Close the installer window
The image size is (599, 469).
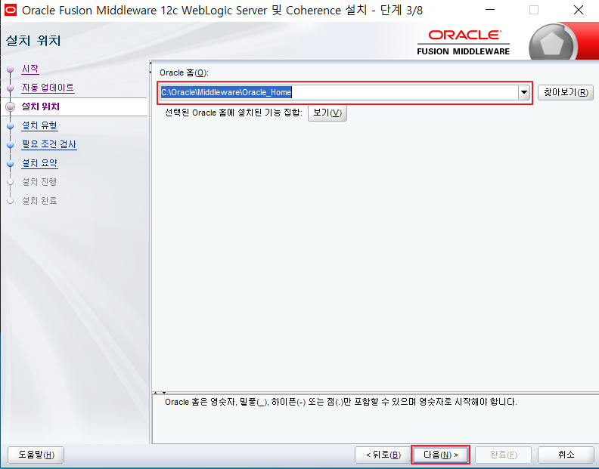click(x=579, y=11)
